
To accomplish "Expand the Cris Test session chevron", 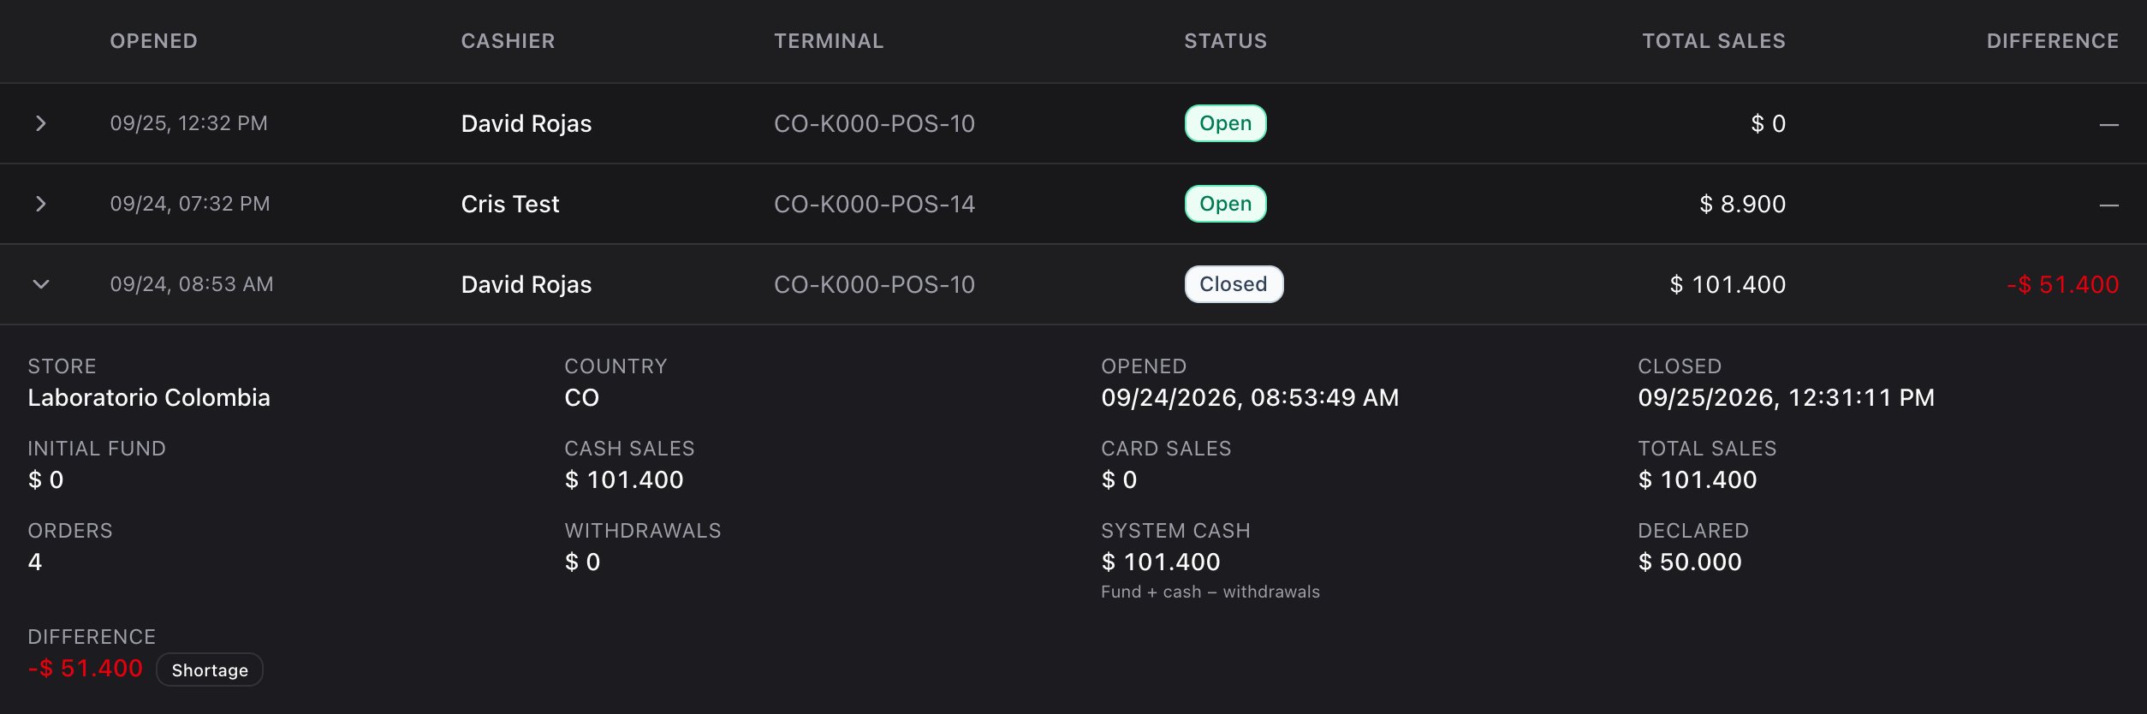I will tap(40, 204).
